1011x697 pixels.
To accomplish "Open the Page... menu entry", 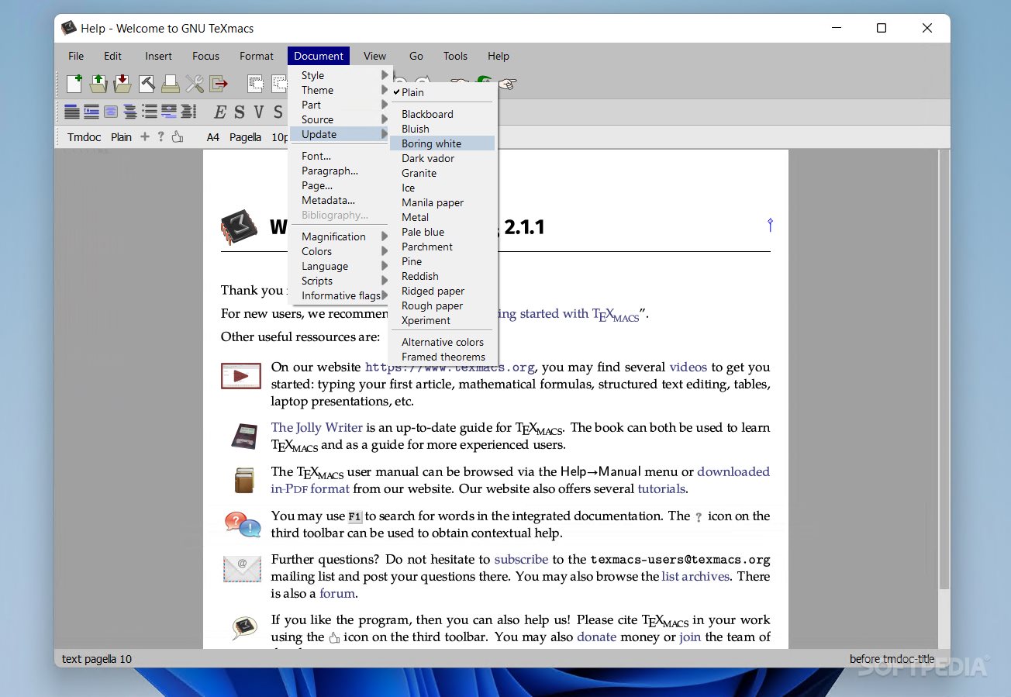I will tap(339, 185).
